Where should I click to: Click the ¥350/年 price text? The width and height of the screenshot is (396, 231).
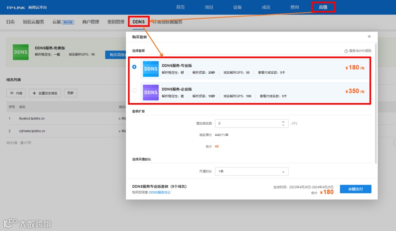point(355,91)
